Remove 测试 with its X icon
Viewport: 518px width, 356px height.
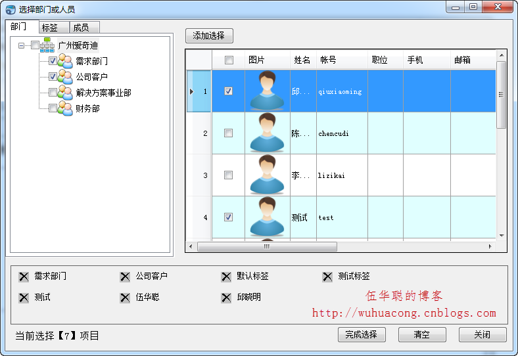click(24, 298)
